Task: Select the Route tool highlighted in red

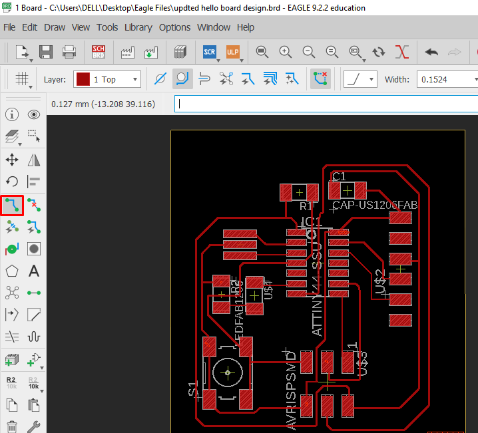Action: tap(12, 206)
